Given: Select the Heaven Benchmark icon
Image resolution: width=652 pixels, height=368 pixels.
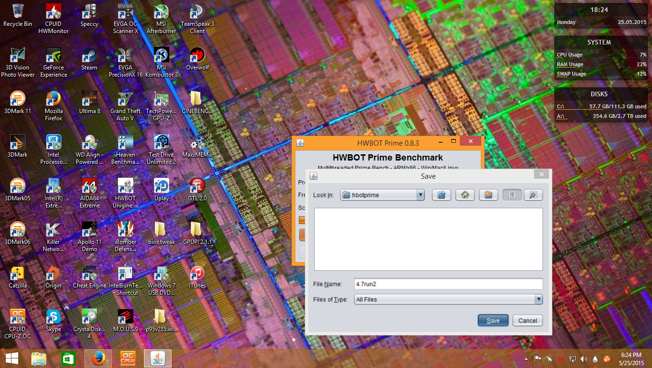Looking at the screenshot, I should click(x=126, y=149).
